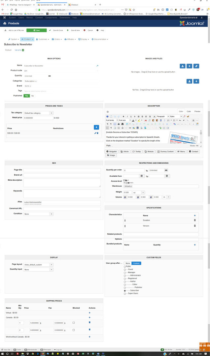Open the Documentation dropdown menu
Screen dimensions: 210x356
[100, 39]
